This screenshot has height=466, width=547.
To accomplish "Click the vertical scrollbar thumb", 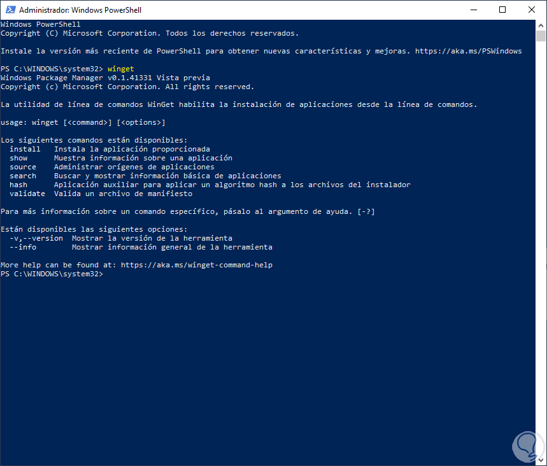I will [x=541, y=36].
